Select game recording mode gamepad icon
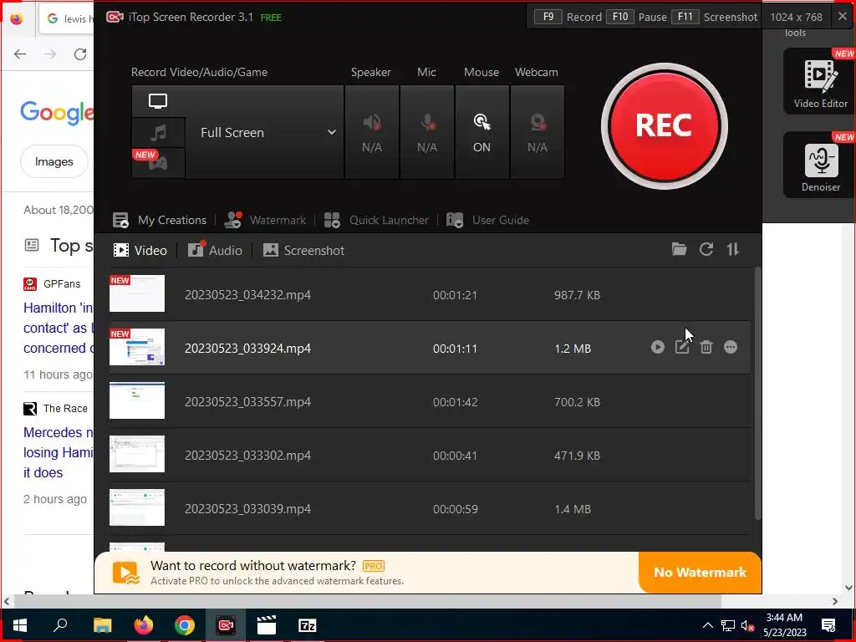This screenshot has height=642, width=856. point(158,163)
